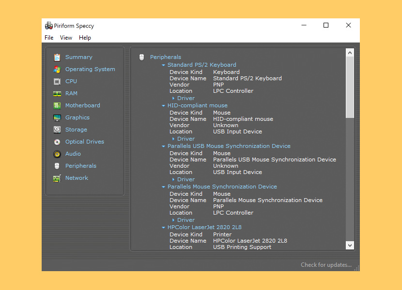Image resolution: width=402 pixels, height=290 pixels.
Task: Click the 'LPC Controller' value under Standard PS/2 Keyboard
Action: [233, 91]
